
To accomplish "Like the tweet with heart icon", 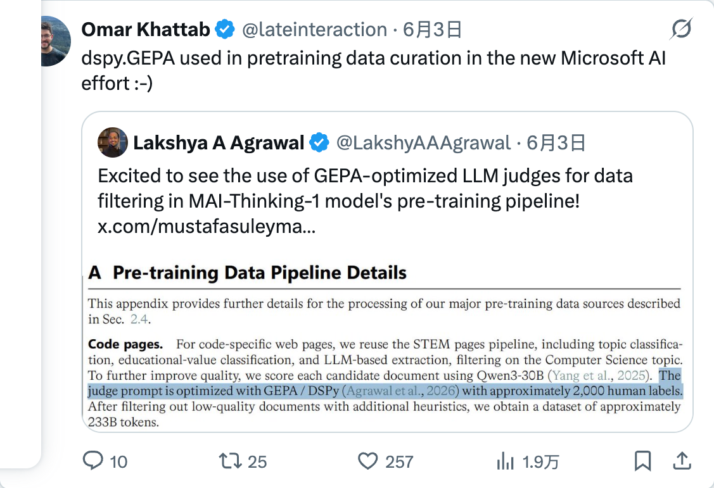I will point(368,461).
